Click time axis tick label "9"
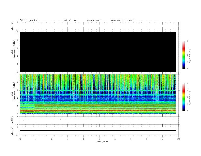The image size is (201, 156). click(x=162, y=139)
